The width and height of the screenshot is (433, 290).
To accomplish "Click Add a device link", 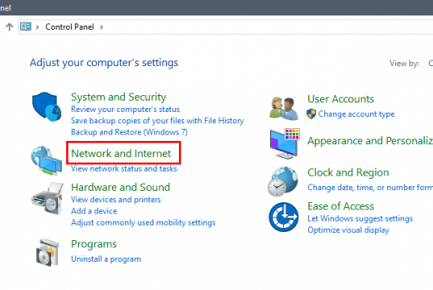I will [x=94, y=211].
